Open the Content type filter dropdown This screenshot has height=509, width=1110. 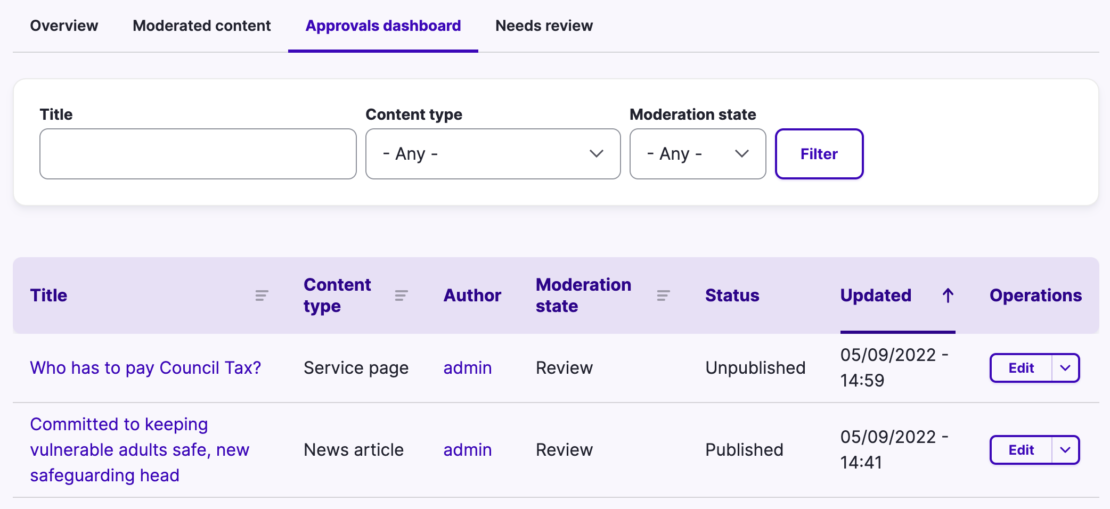(x=493, y=154)
